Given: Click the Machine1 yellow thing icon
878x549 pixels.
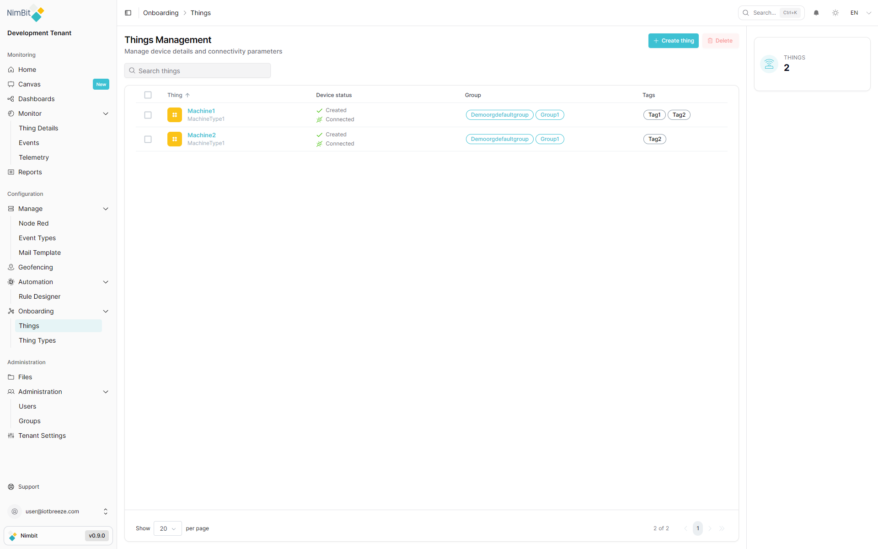Looking at the screenshot, I should [174, 115].
